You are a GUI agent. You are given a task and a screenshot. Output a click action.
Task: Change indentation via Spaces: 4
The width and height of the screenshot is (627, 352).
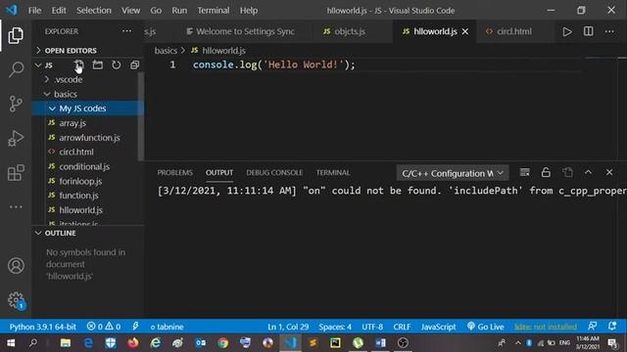[335, 327]
